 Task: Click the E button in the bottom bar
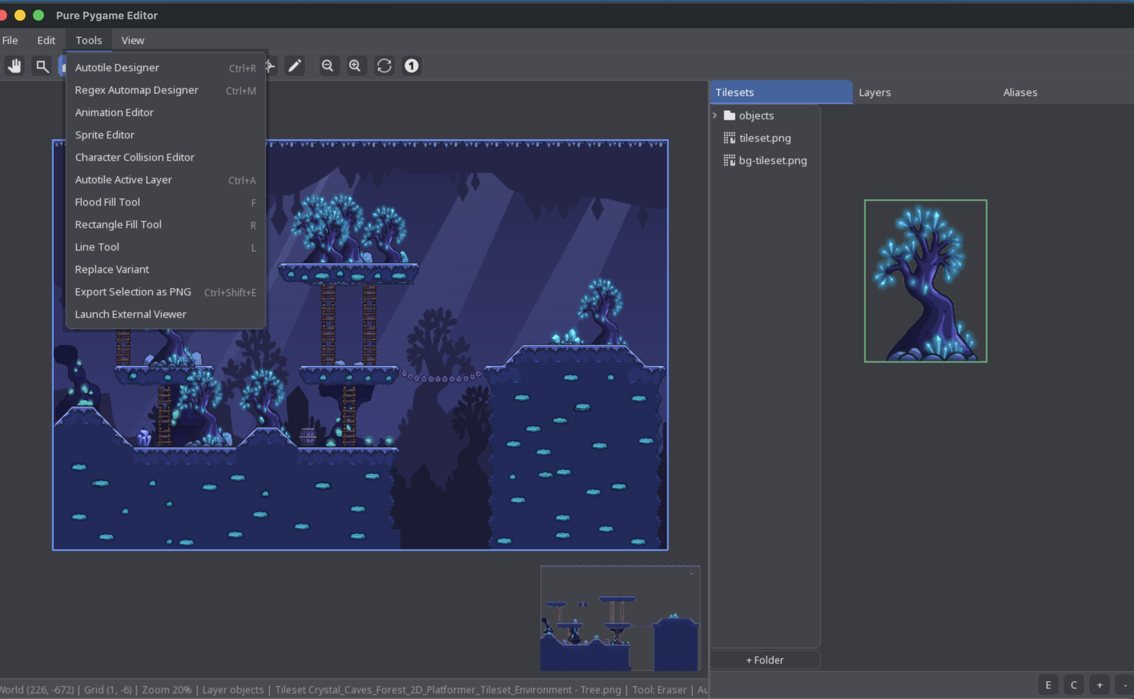[x=1048, y=685]
